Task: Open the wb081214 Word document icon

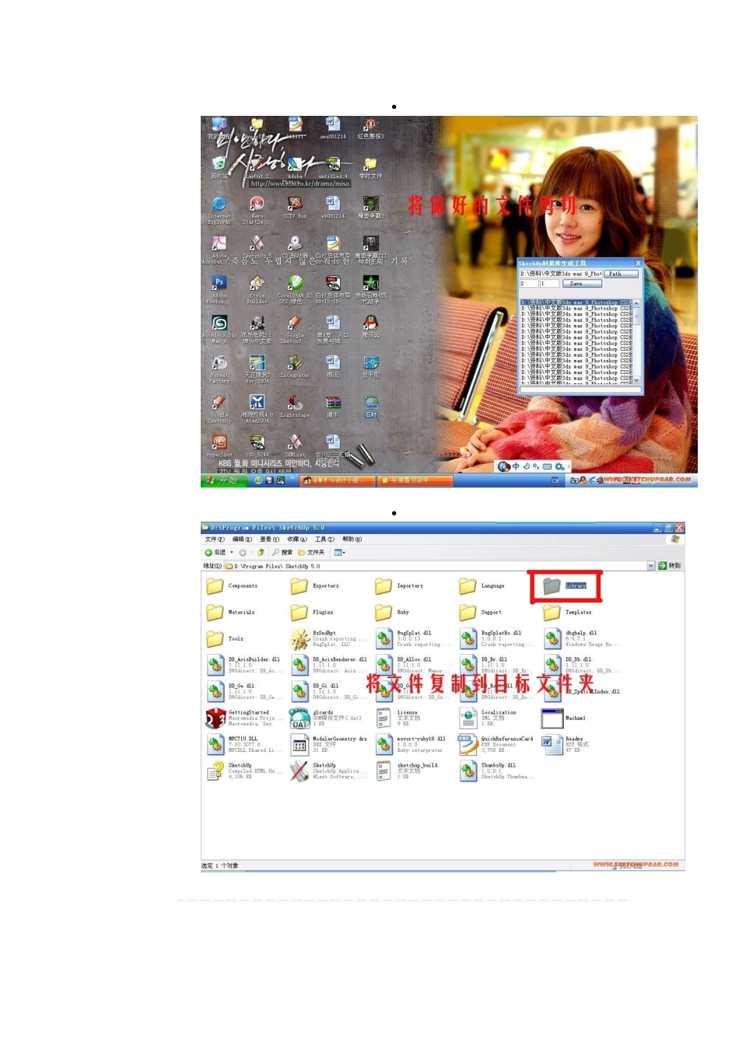Action: tap(332, 207)
